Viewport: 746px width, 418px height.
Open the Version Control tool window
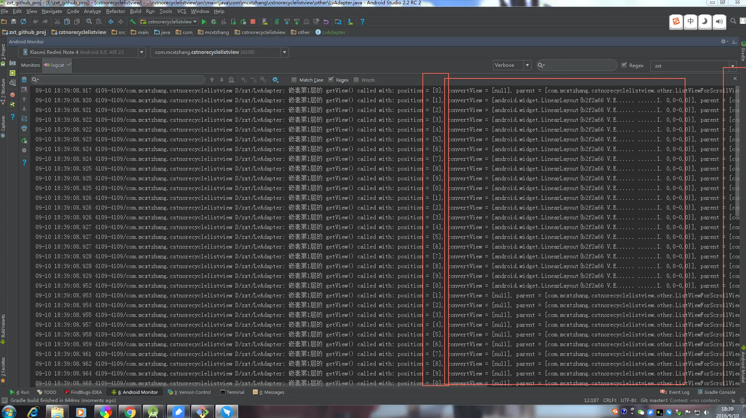point(189,392)
